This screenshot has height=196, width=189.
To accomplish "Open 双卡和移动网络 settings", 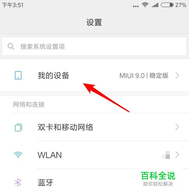I will (94, 127).
